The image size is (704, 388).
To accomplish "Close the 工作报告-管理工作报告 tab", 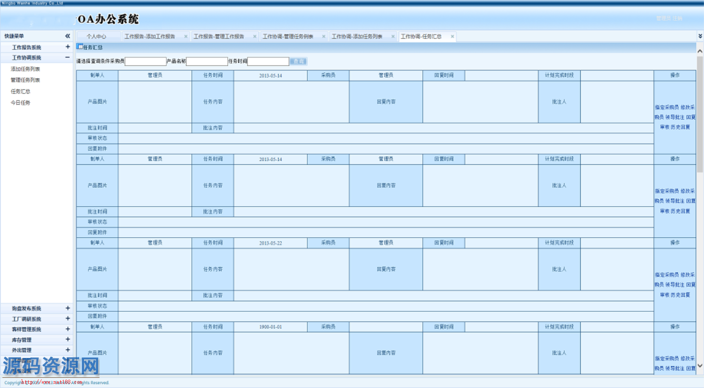I will click(x=255, y=36).
